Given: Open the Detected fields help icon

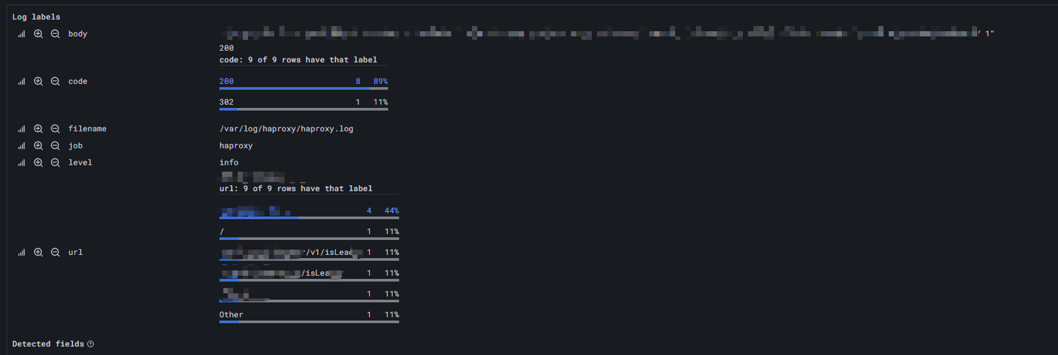Looking at the screenshot, I should pos(90,344).
